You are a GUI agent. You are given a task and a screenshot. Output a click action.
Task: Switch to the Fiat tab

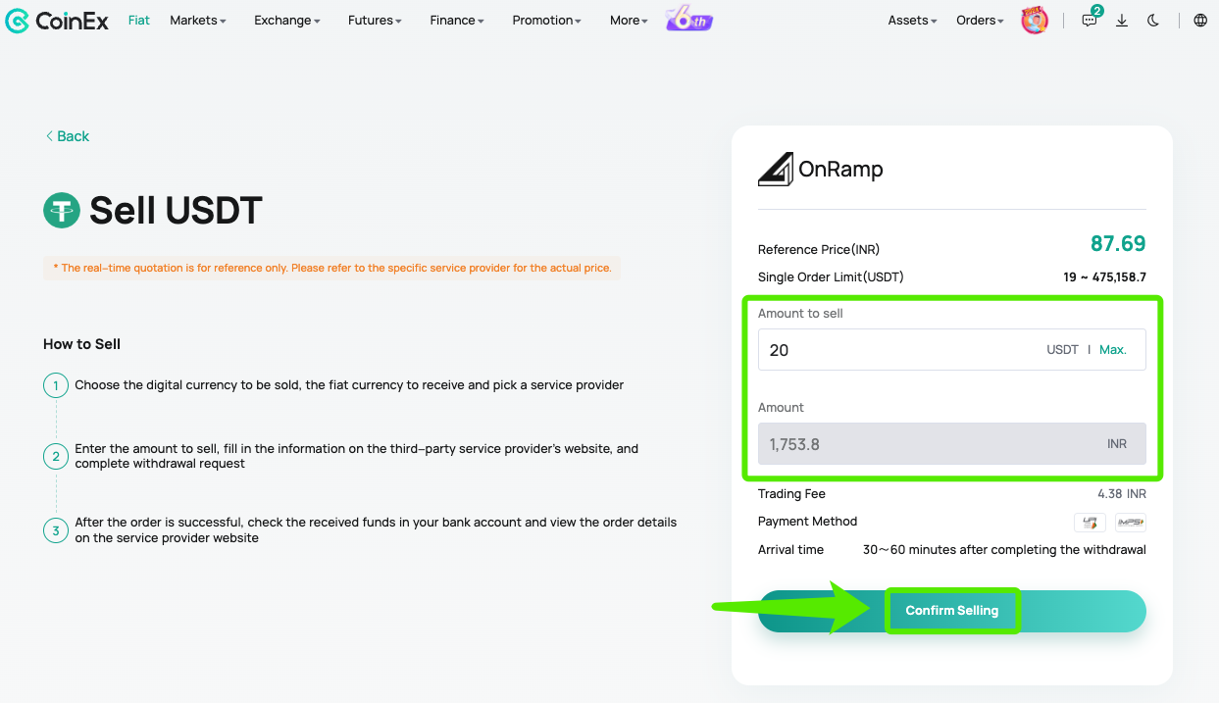(138, 20)
